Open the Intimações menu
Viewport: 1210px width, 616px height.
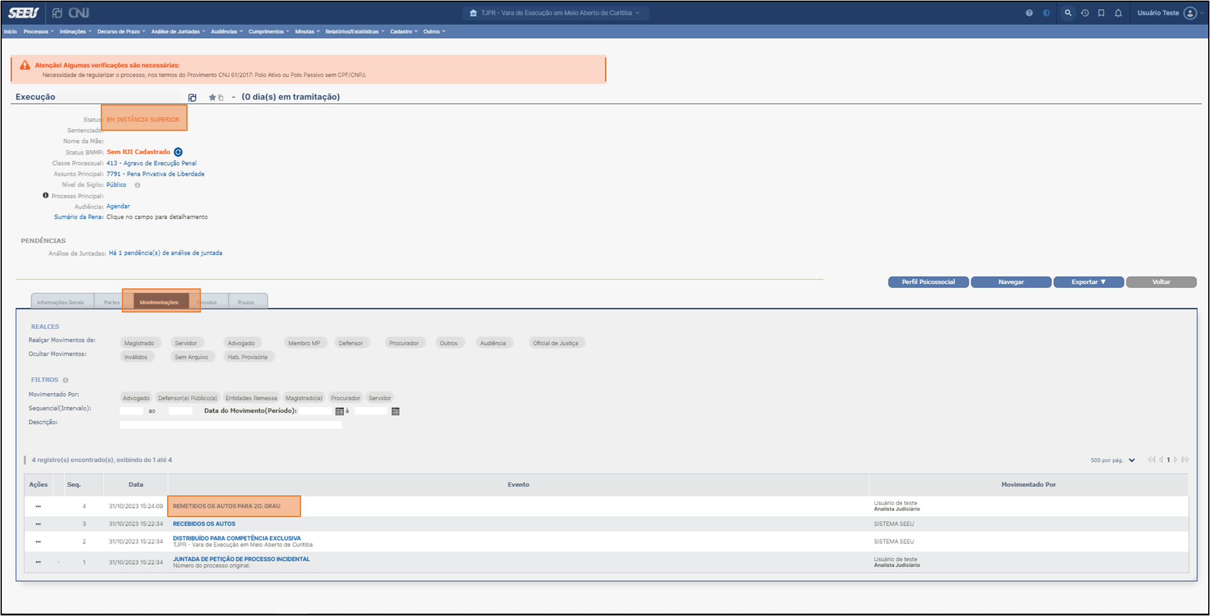click(x=75, y=31)
